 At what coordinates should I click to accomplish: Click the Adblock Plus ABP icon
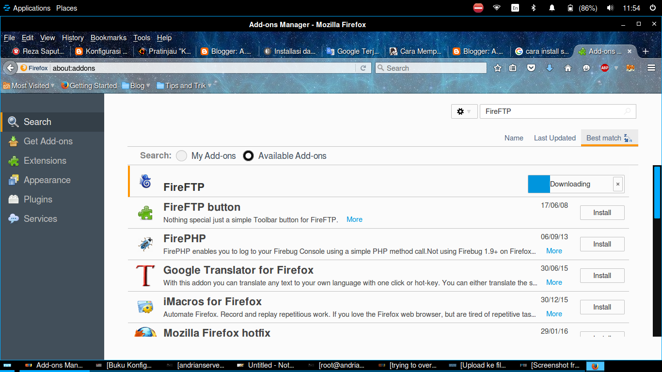point(604,68)
